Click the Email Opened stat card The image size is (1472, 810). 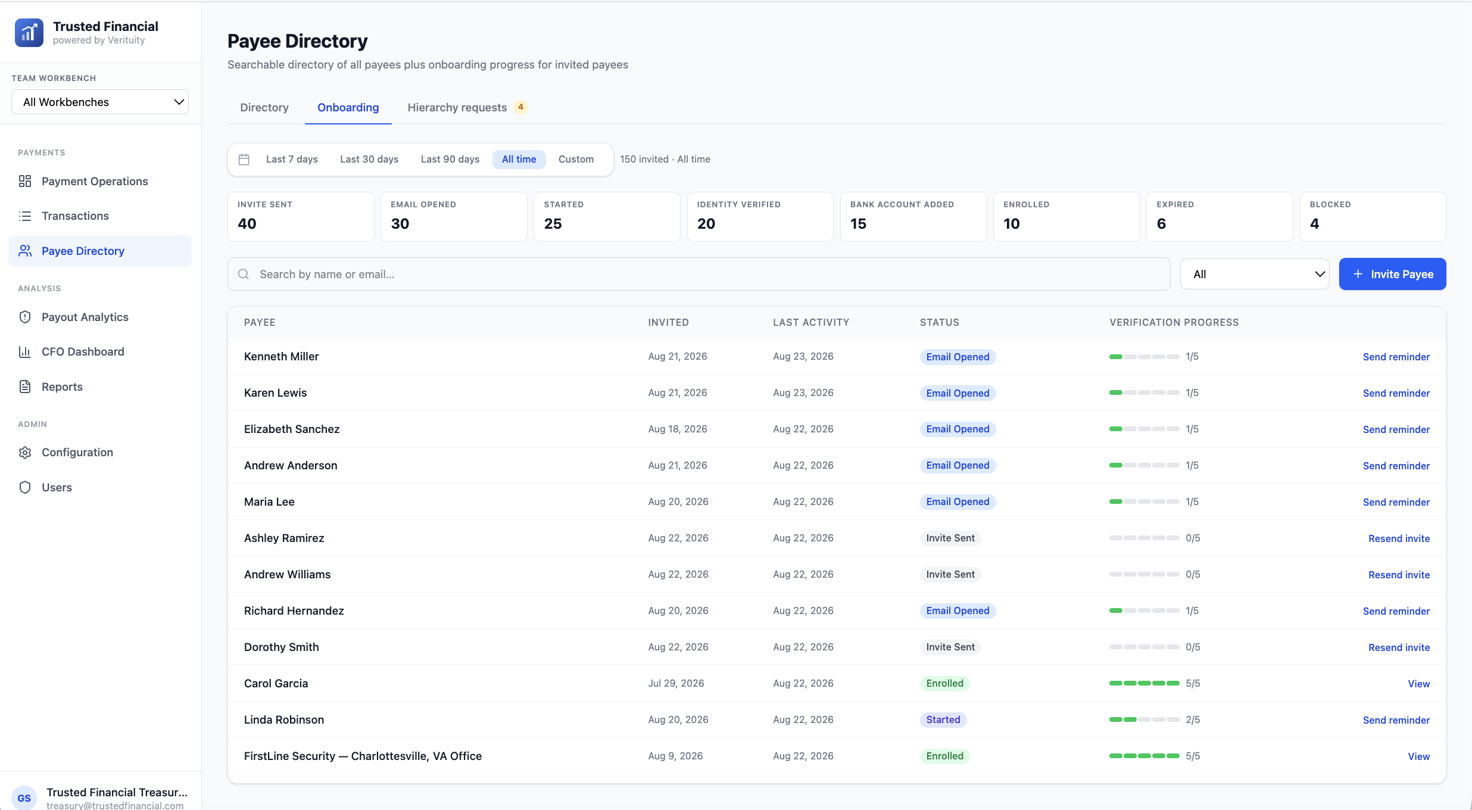[x=454, y=217]
